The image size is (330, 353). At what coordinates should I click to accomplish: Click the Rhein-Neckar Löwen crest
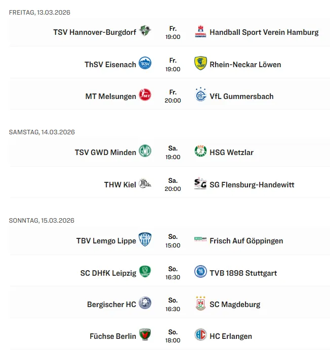point(201,64)
